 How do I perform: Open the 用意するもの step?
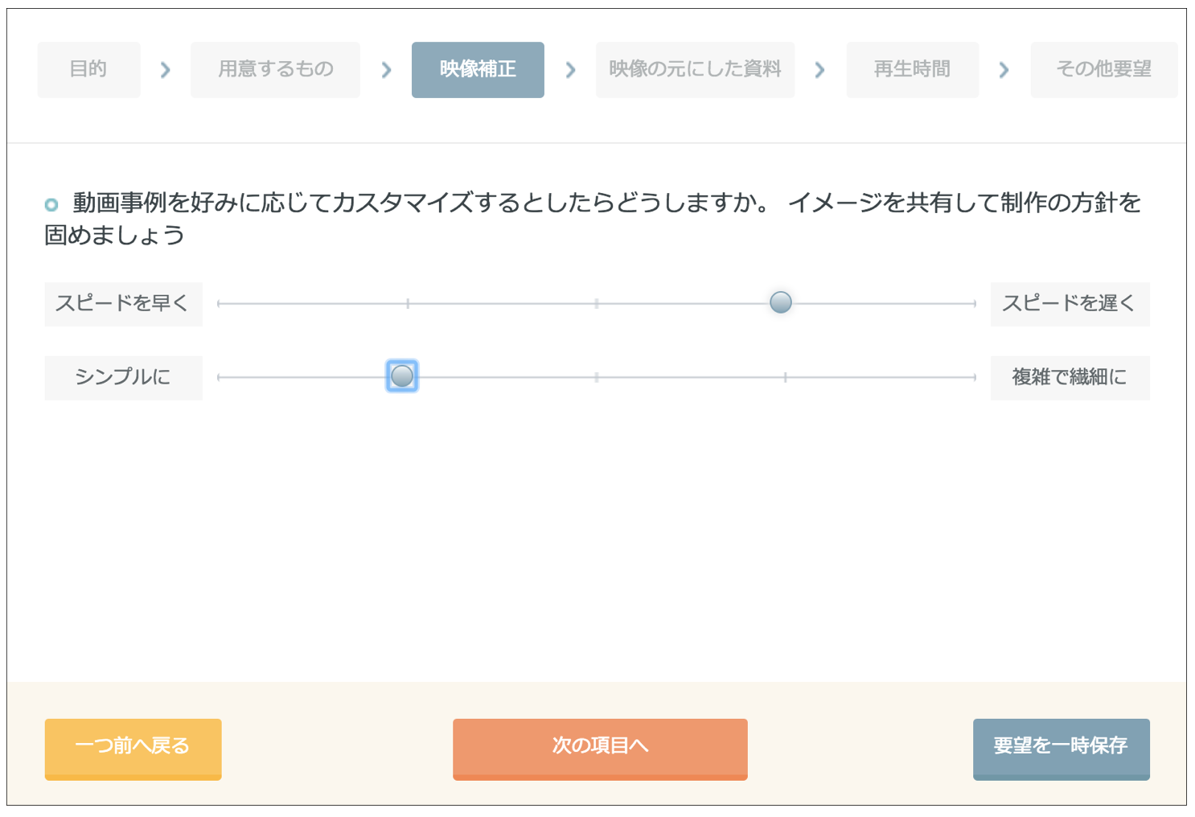tap(275, 70)
